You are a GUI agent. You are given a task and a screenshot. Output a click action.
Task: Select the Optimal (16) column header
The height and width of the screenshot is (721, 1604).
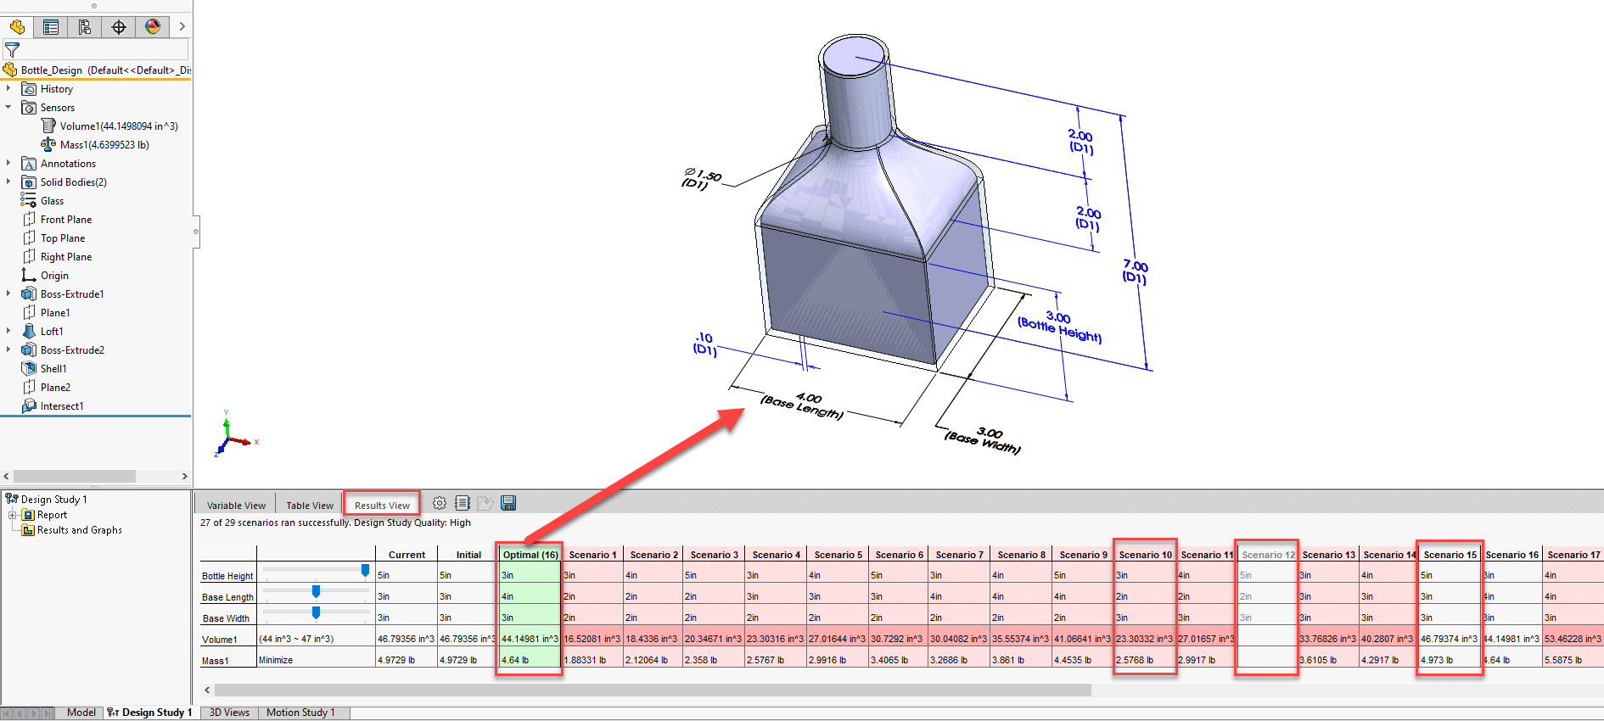[x=530, y=555]
